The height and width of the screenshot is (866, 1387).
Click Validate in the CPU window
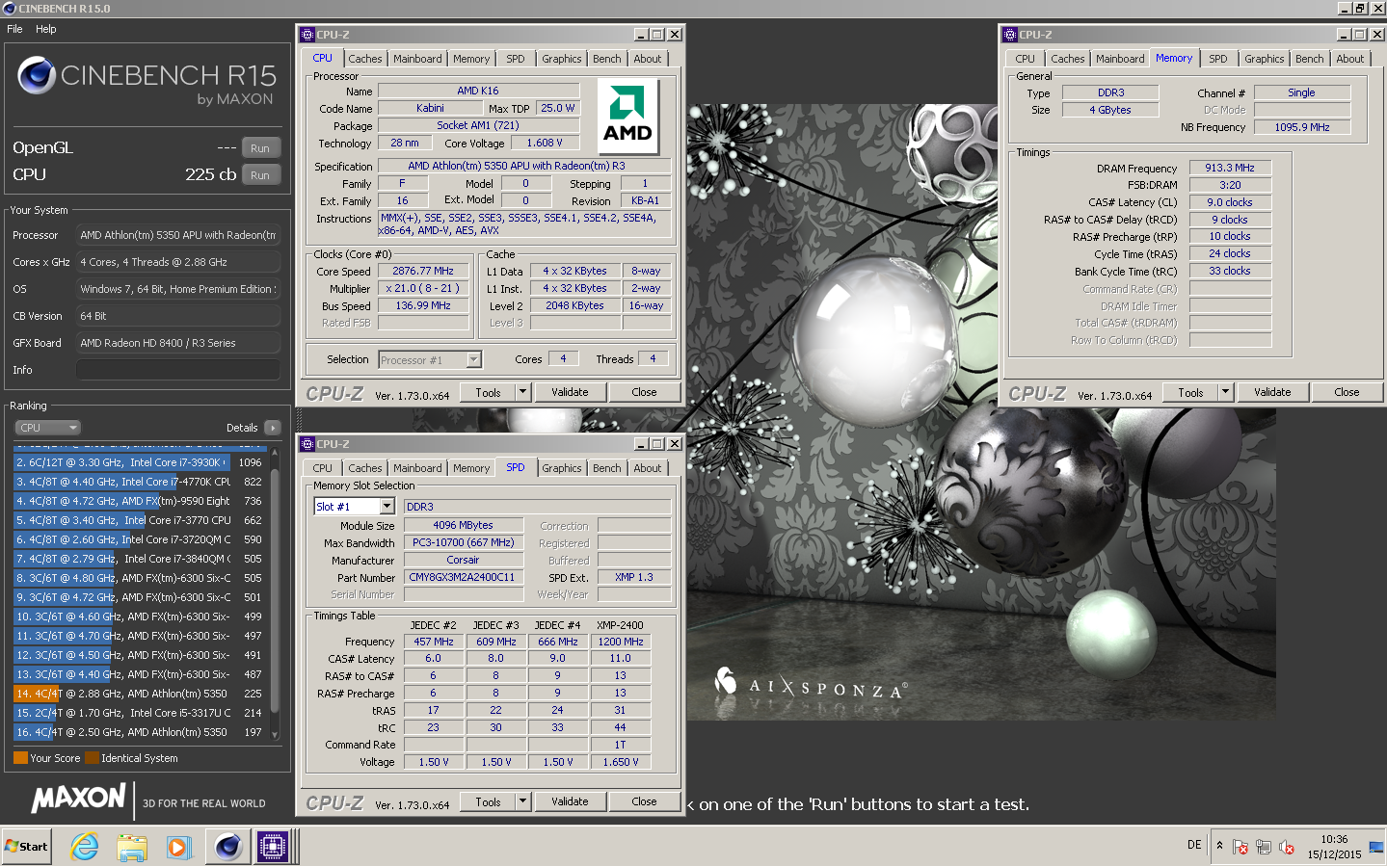tap(570, 392)
